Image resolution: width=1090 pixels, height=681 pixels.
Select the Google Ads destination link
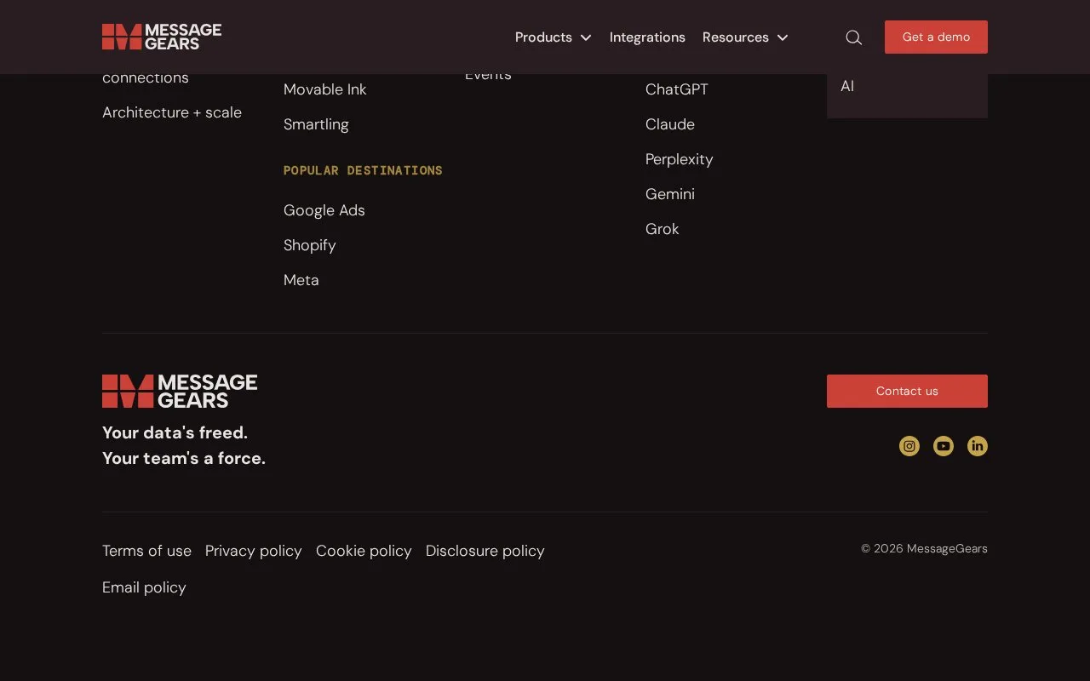[324, 210]
